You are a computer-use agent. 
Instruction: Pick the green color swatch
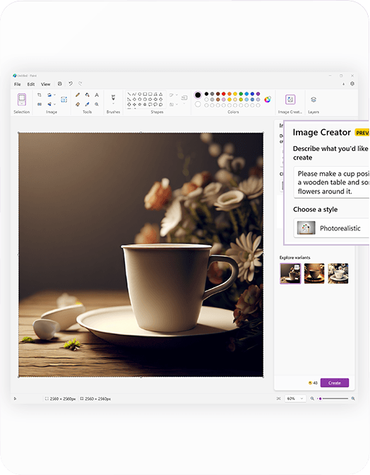coord(241,94)
